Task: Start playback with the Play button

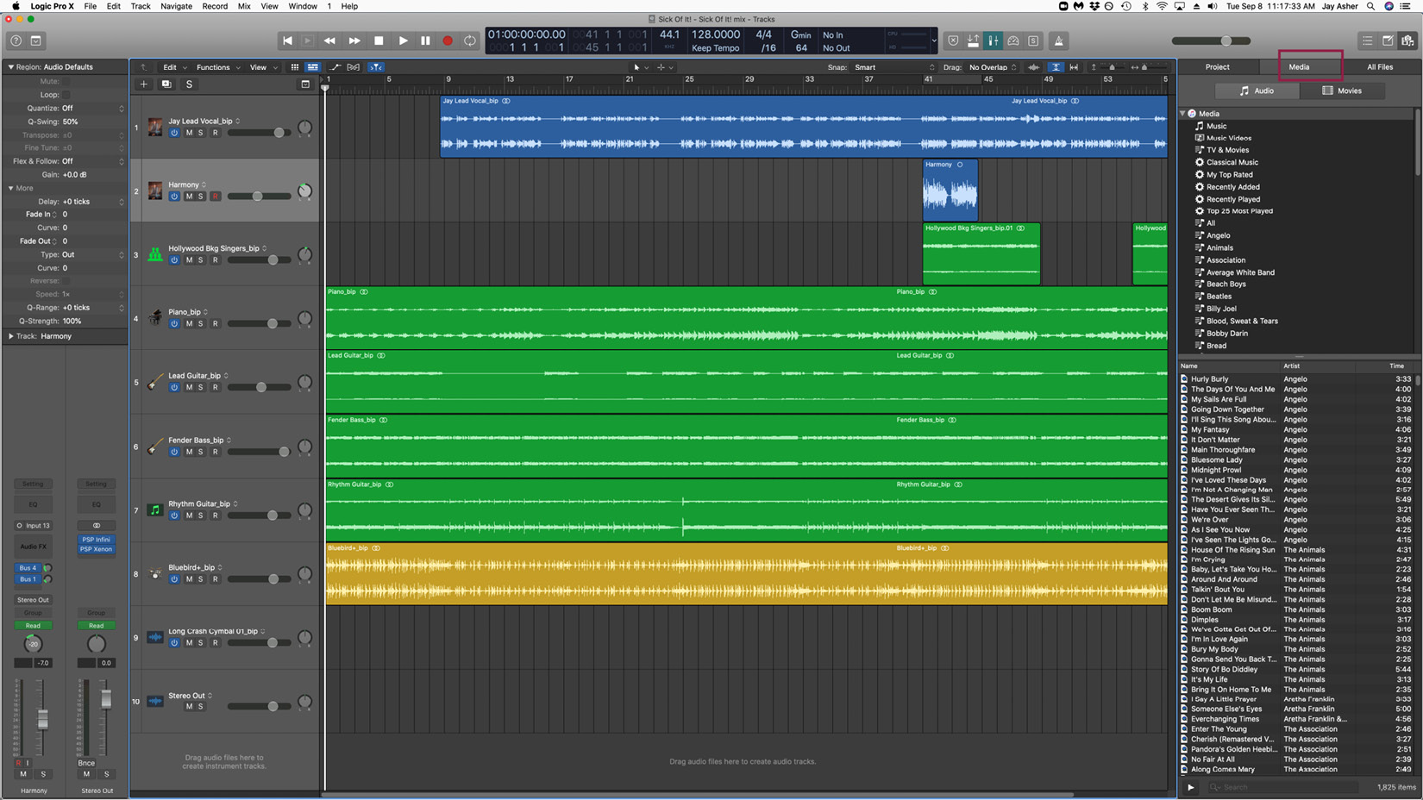Action: (x=403, y=41)
